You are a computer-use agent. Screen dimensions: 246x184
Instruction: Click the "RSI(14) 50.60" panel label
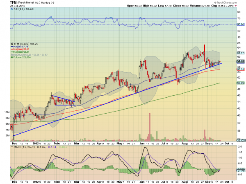pyautogui.click(x=23, y=9)
